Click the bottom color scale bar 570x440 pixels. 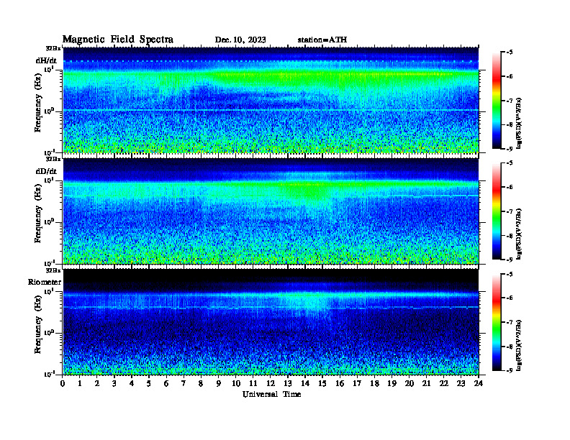497,322
